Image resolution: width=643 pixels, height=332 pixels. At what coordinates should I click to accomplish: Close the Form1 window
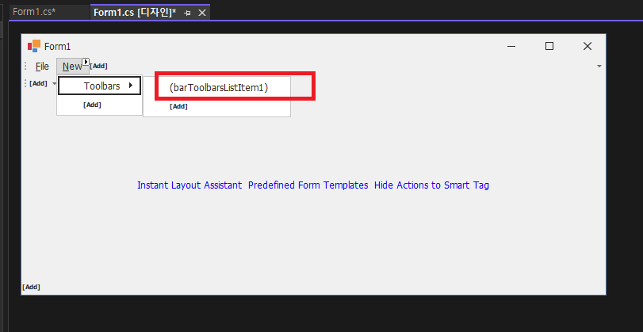tap(588, 46)
